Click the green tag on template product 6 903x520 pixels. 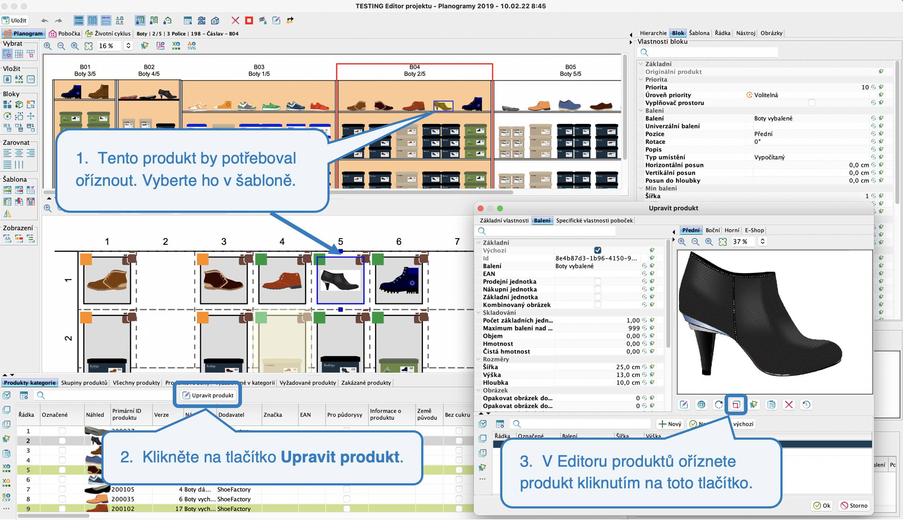pyautogui.click(x=378, y=259)
